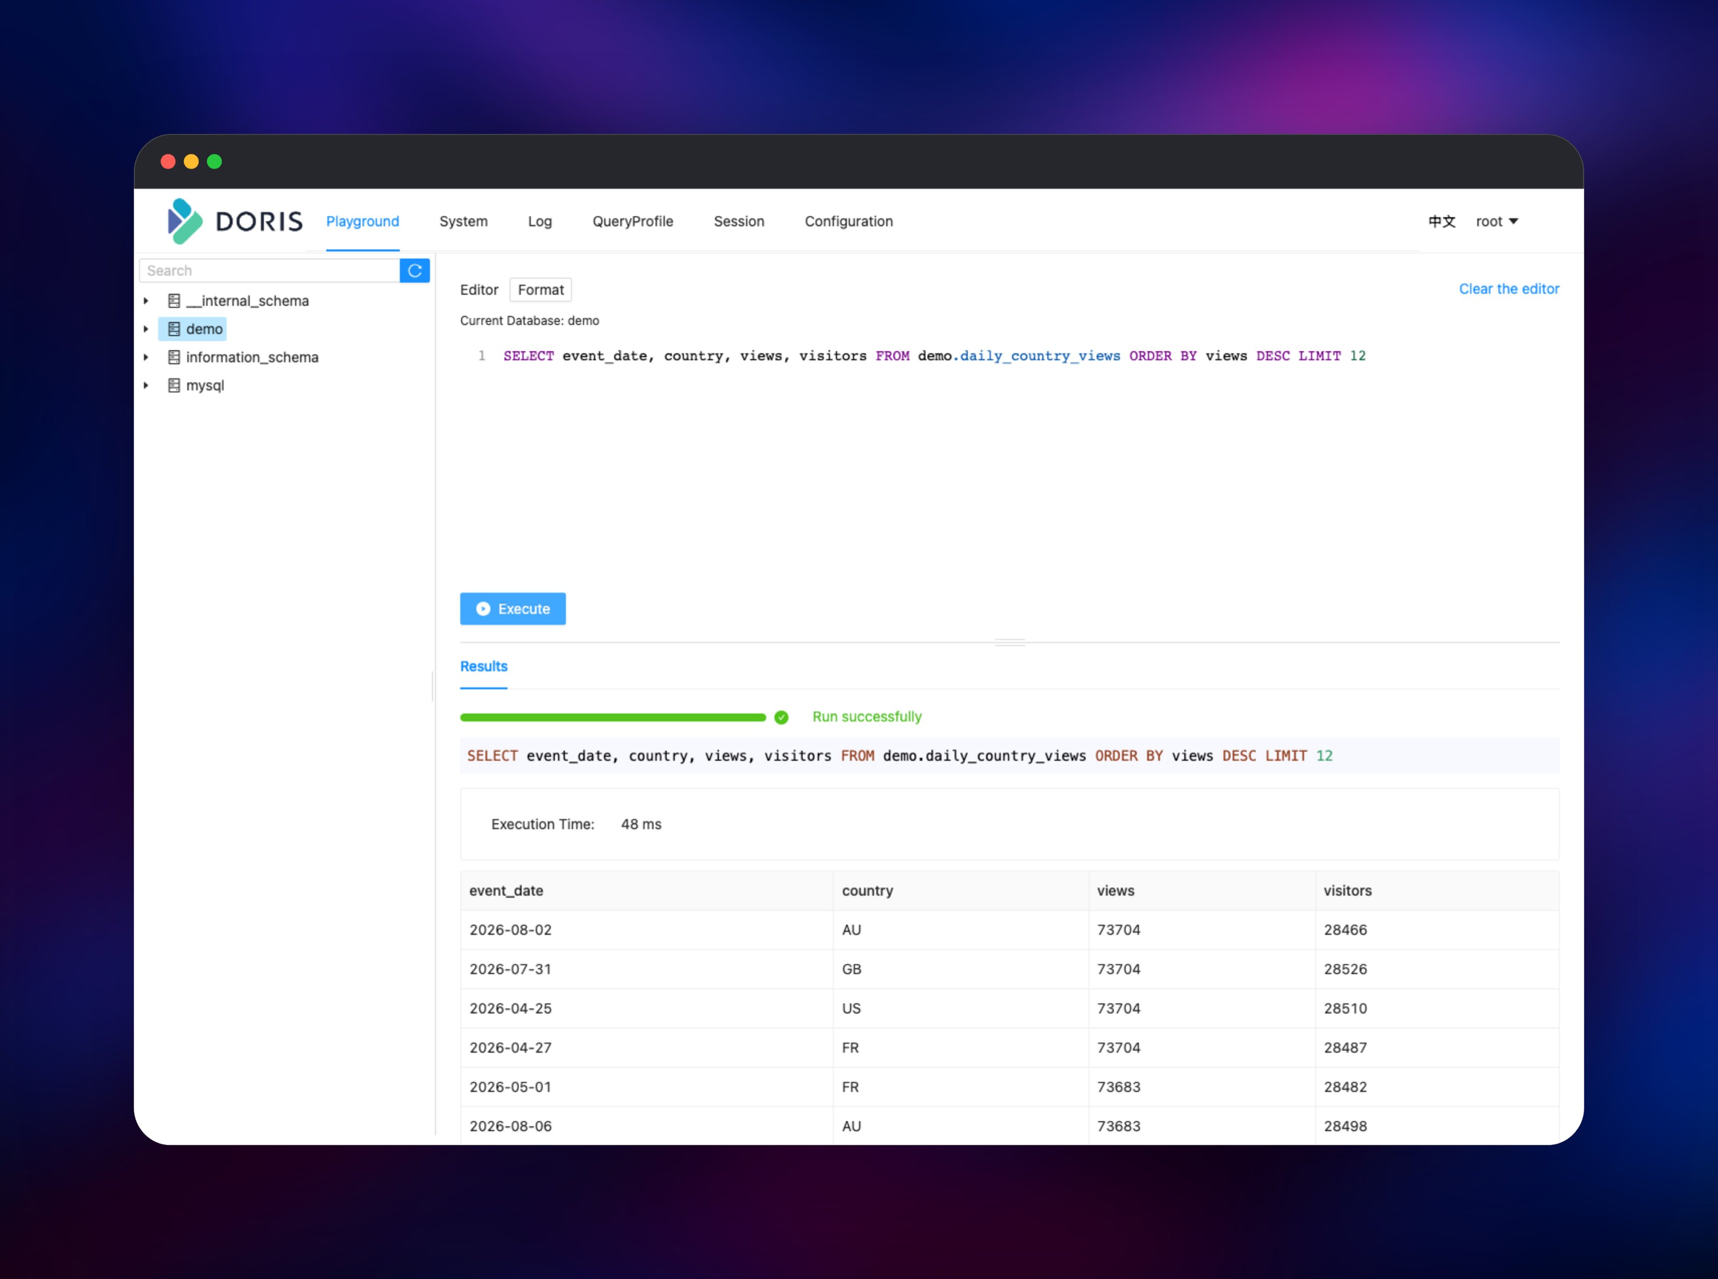The height and width of the screenshot is (1279, 1718).
Task: Run the query with Execute
Action: point(513,609)
